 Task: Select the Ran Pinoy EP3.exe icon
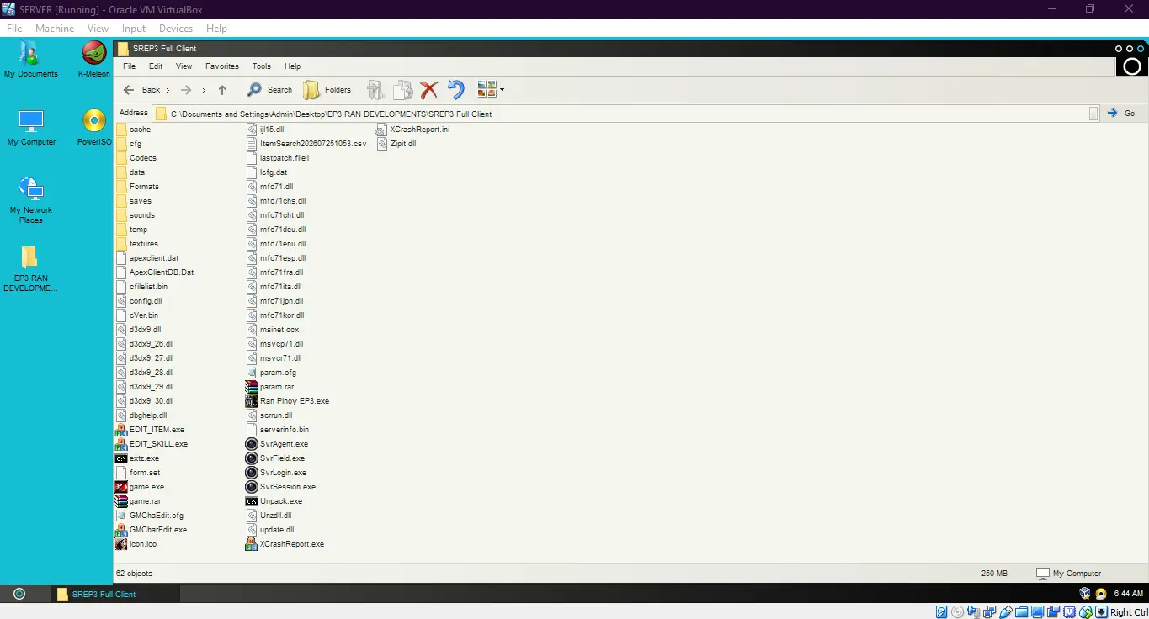click(252, 401)
